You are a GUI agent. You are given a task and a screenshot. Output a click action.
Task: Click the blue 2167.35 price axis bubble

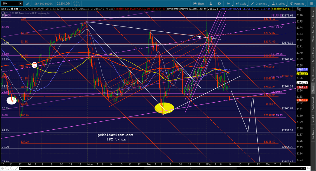pyautogui.click(x=302, y=69)
